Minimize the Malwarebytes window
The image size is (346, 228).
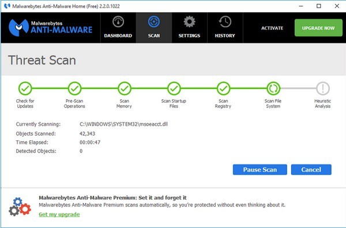tap(301, 6)
